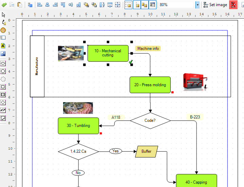Screen dimensions: 244x187
Task: Align selected shapes to bottom edges
Action: coord(79,5)
